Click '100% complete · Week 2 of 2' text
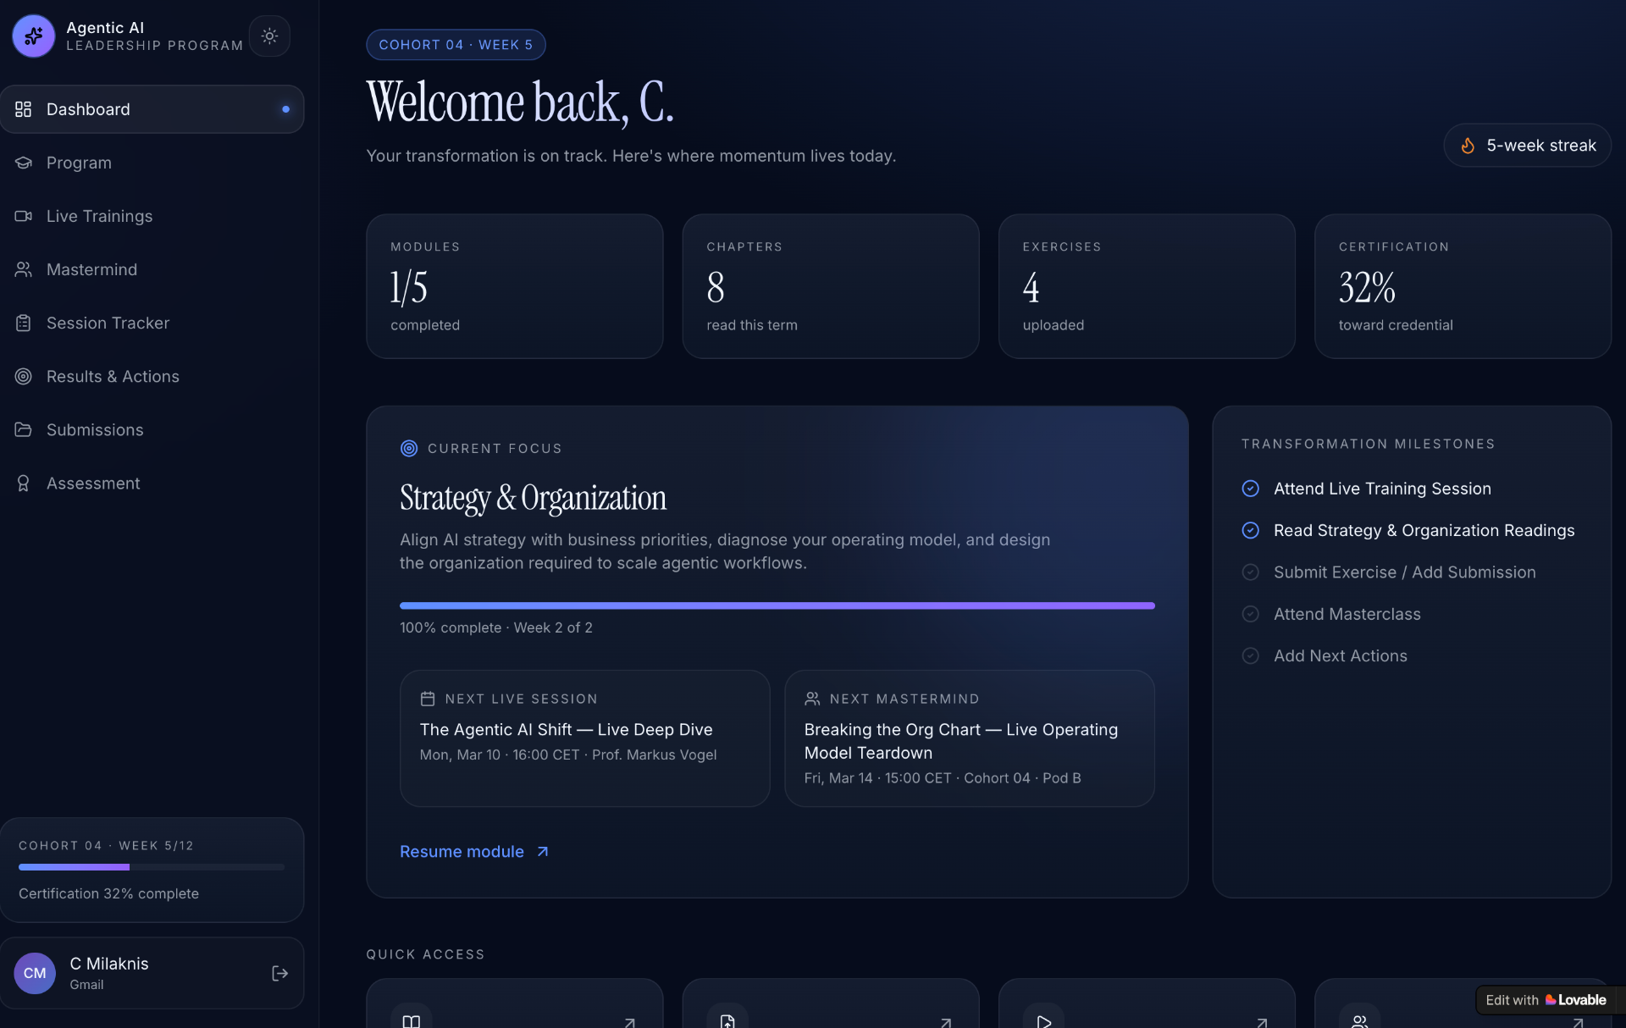1626x1028 pixels. pyautogui.click(x=496, y=627)
